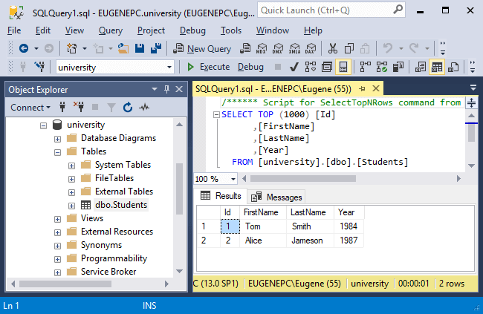Open the Activity Monitor icon in Object Explorer
Screen dimensions: 483x314
144,108
